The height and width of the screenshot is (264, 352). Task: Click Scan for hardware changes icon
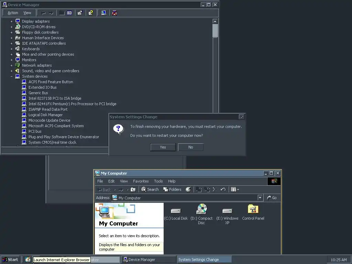[x=104, y=13]
